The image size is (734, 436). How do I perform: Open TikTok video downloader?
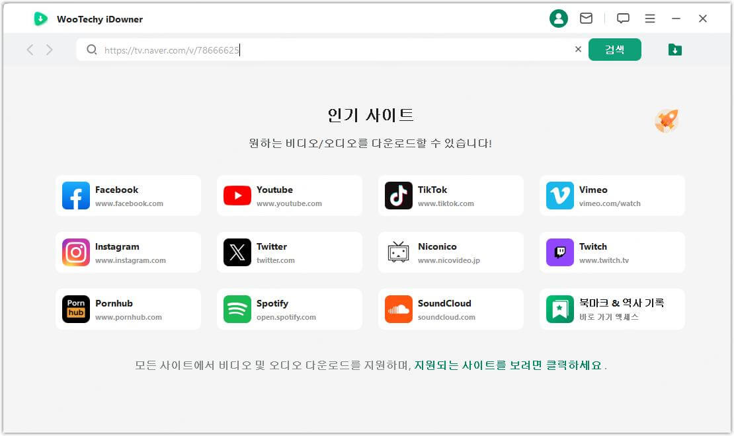450,195
